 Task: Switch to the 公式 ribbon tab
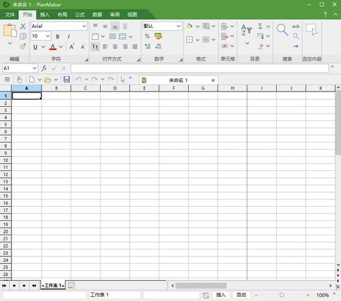point(80,14)
